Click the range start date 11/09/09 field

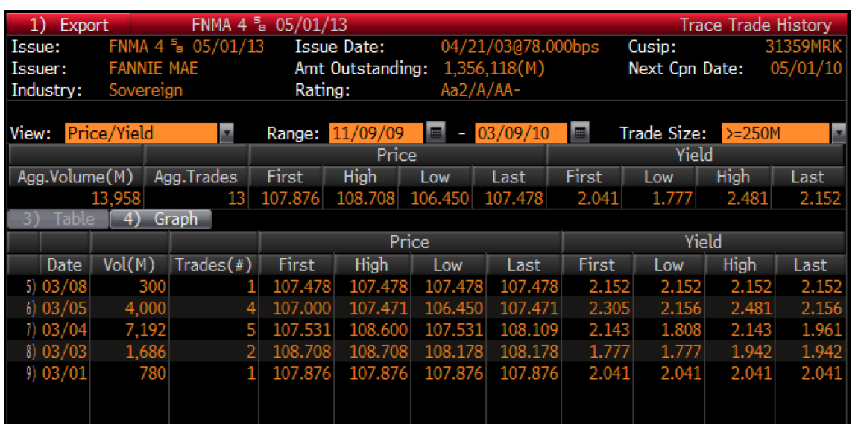point(376,133)
